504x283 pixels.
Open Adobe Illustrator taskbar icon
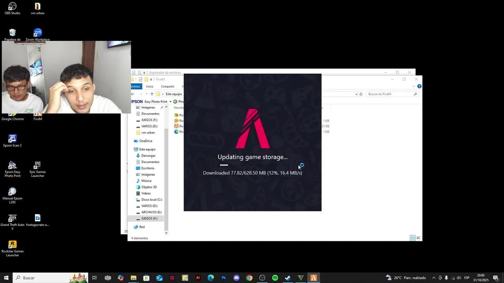coord(198,278)
